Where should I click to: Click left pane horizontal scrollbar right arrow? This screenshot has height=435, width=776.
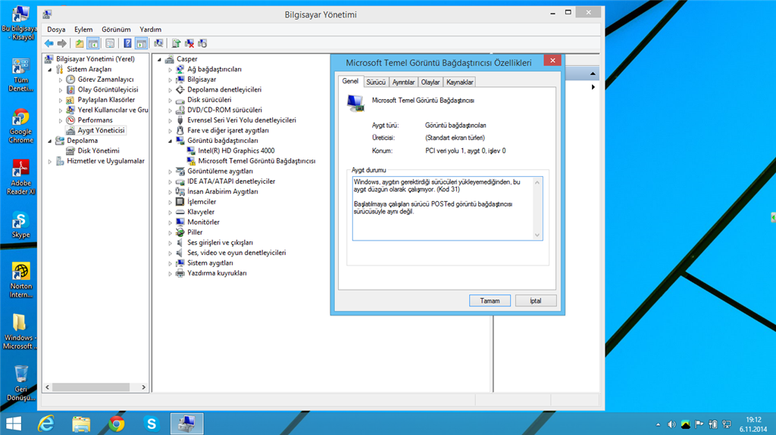click(x=143, y=387)
